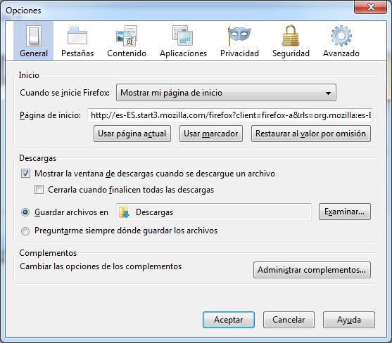Click the Opciones title bar text
Viewport: 392px width, 343px height.
23,11
